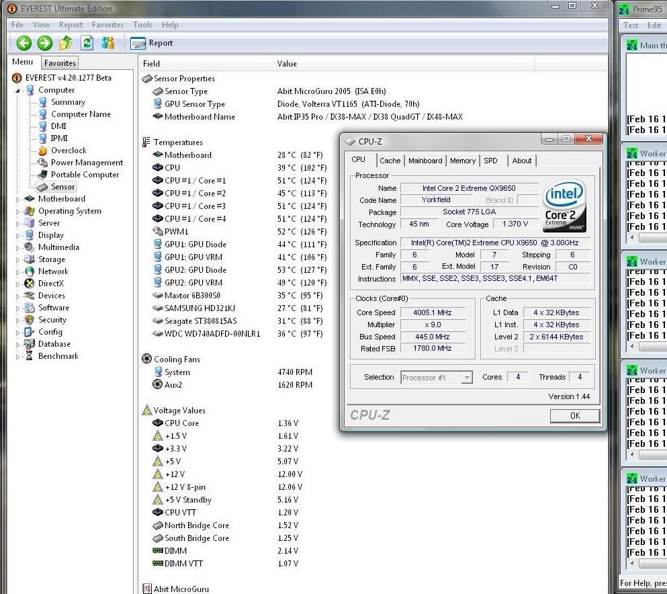Select Computer Name in the tree

click(x=81, y=114)
